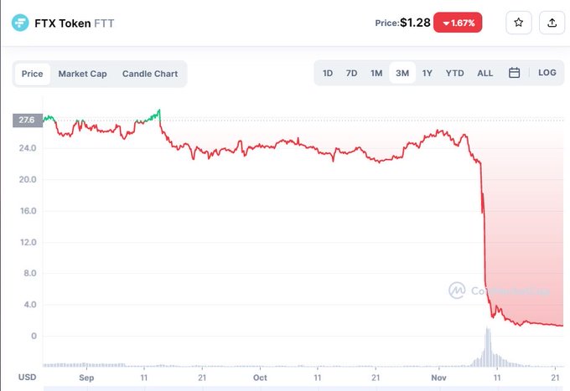Viewport: 570px width, 391px height.
Task: Click the red -1.67% change badge
Action: coord(458,23)
